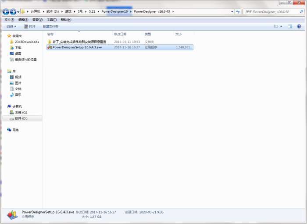Open the view options dropdown arrow
Image resolution: width=307 pixels, height=224 pixels.
[282, 26]
